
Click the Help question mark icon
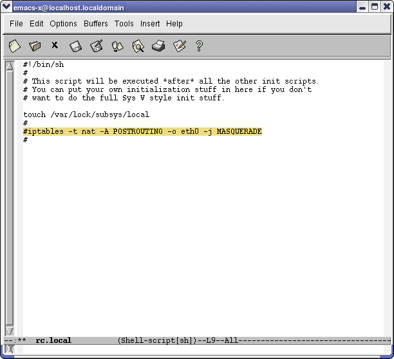[x=199, y=46]
